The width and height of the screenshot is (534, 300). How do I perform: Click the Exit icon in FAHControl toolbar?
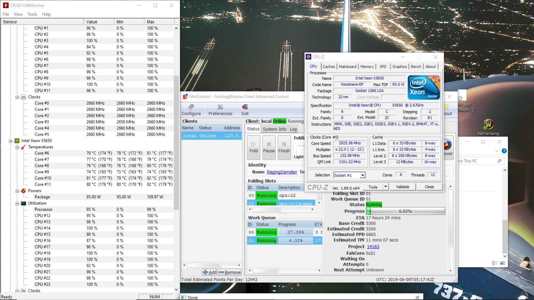pos(245,107)
